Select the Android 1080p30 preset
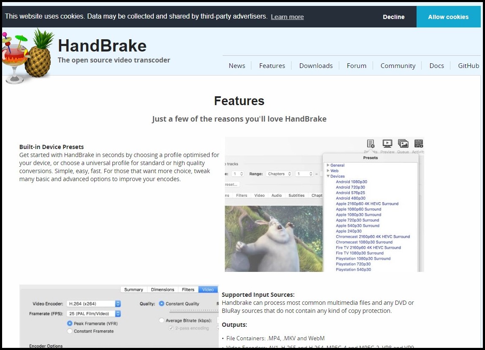The image size is (485, 350). (x=351, y=182)
